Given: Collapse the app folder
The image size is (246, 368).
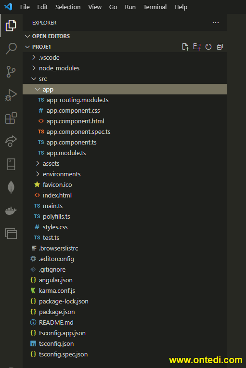Looking at the screenshot, I should click(x=125, y=89).
